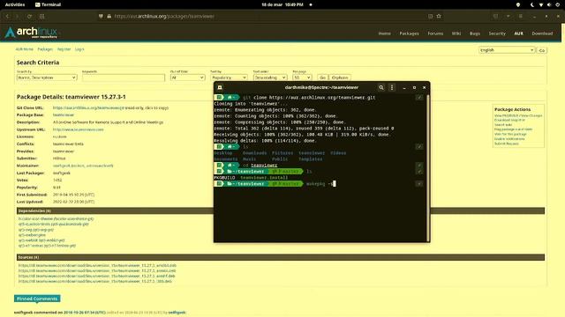Click the Go search button
The width and height of the screenshot is (565, 317).
[322, 77]
